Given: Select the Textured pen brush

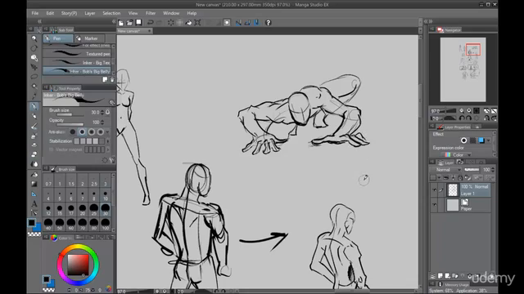Looking at the screenshot, I should [x=77, y=54].
